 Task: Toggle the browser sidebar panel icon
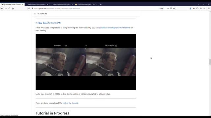click(x=197, y=9)
